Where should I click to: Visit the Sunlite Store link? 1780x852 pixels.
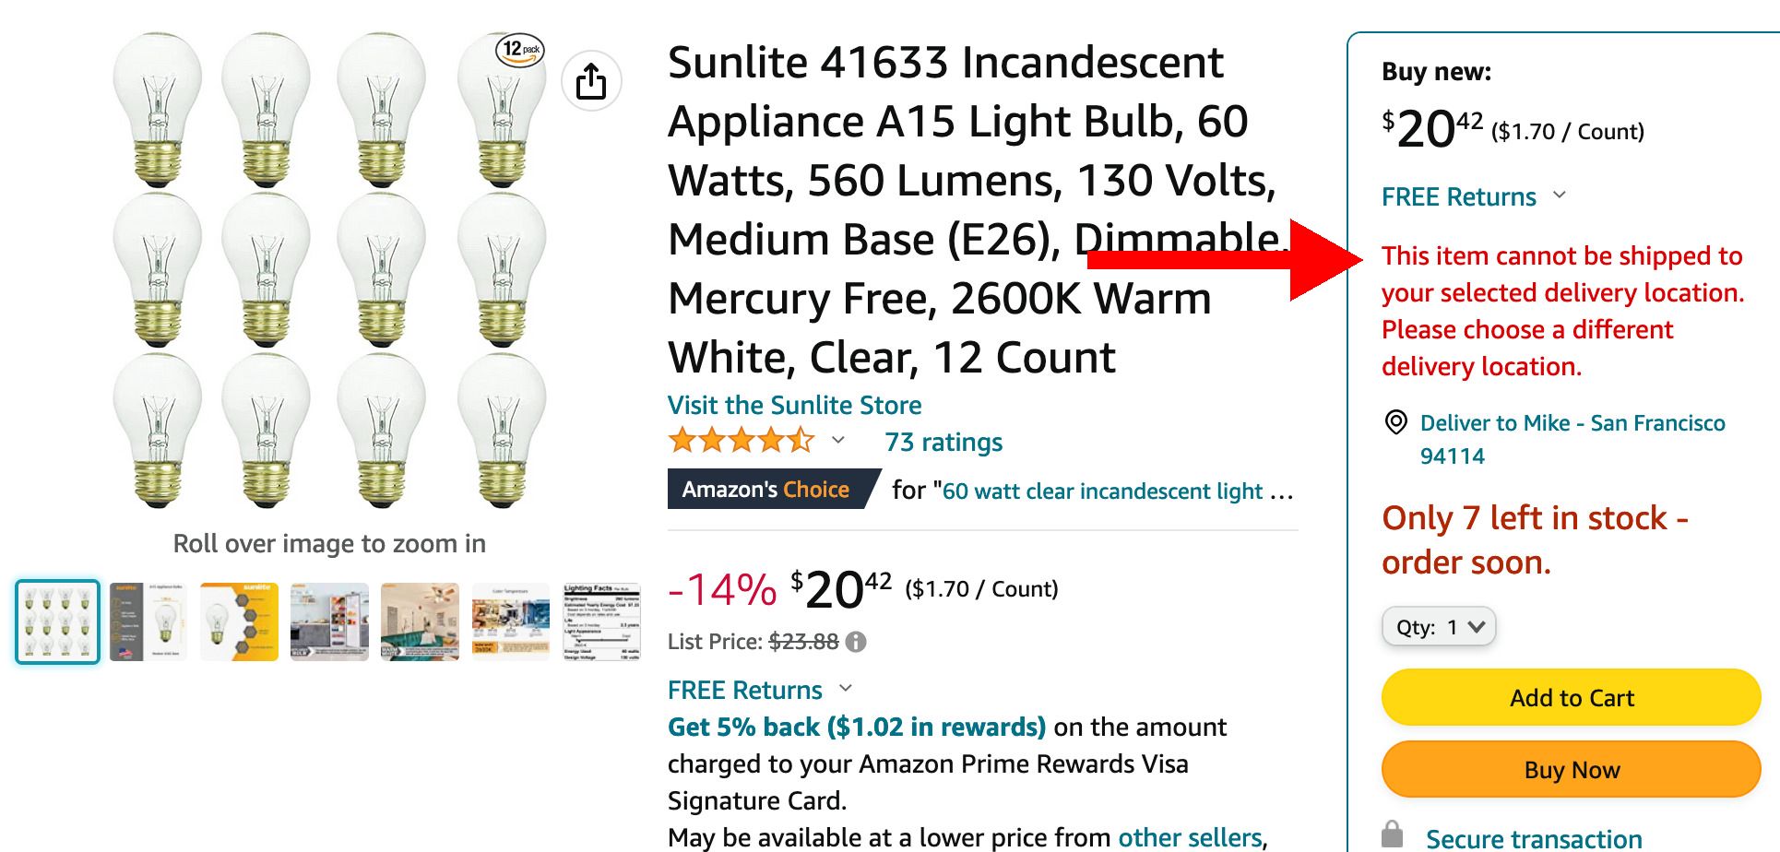[794, 405]
